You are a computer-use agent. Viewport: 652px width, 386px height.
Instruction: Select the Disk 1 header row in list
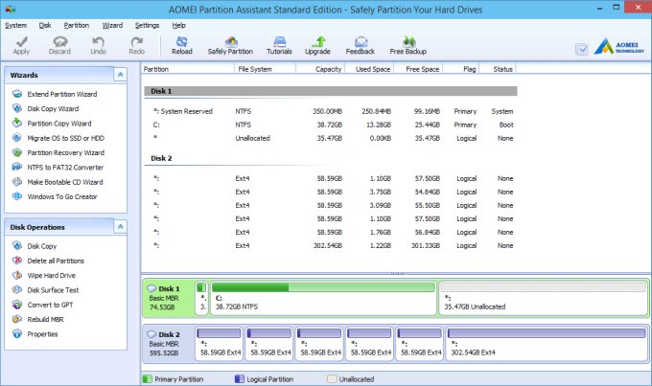click(x=331, y=91)
